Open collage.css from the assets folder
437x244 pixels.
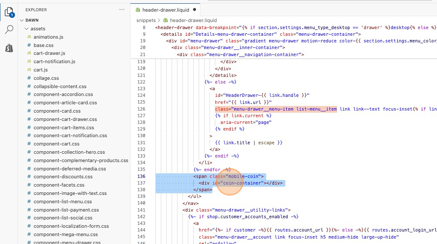[46, 78]
